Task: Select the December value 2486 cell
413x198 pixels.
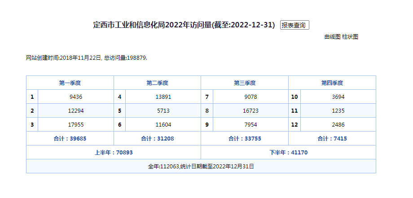Action: (338, 124)
